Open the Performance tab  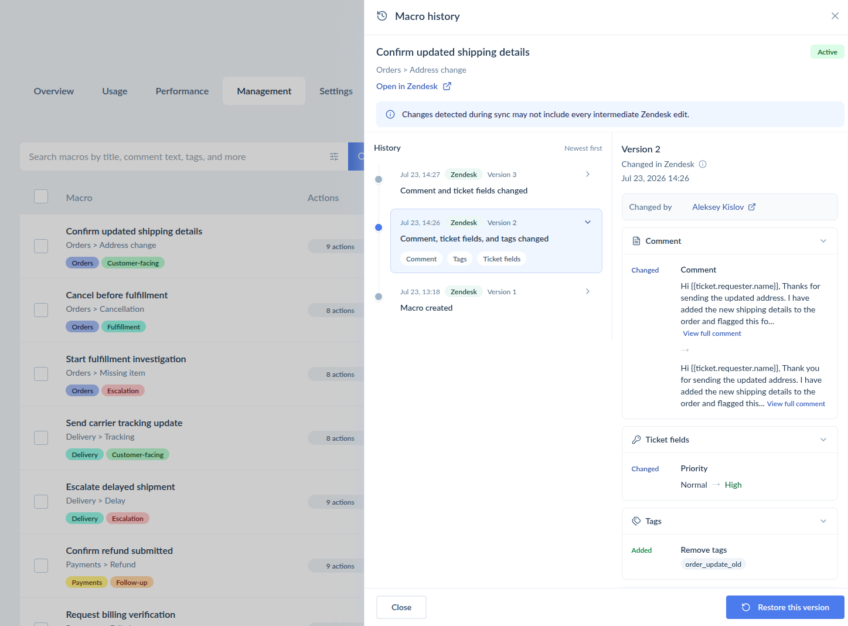pyautogui.click(x=182, y=91)
